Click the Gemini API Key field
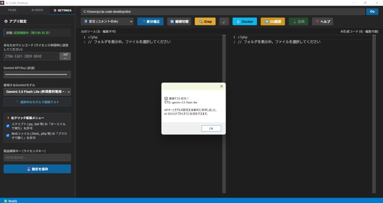The image size is (383, 203). (x=37, y=74)
